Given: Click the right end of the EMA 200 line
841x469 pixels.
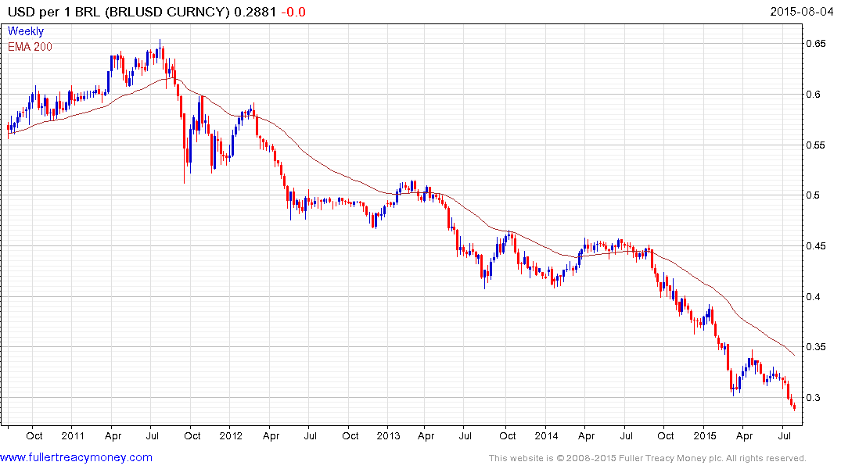Looking at the screenshot, I should 796,356.
